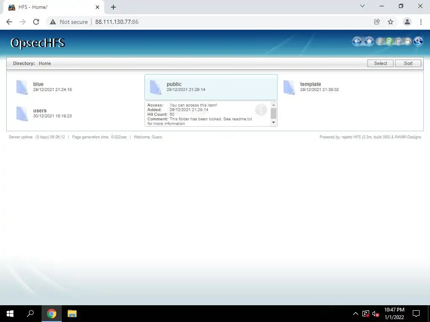Viewport: 430px width, 322px height.
Task: Click 'You can access this item!' text
Action: click(x=193, y=105)
